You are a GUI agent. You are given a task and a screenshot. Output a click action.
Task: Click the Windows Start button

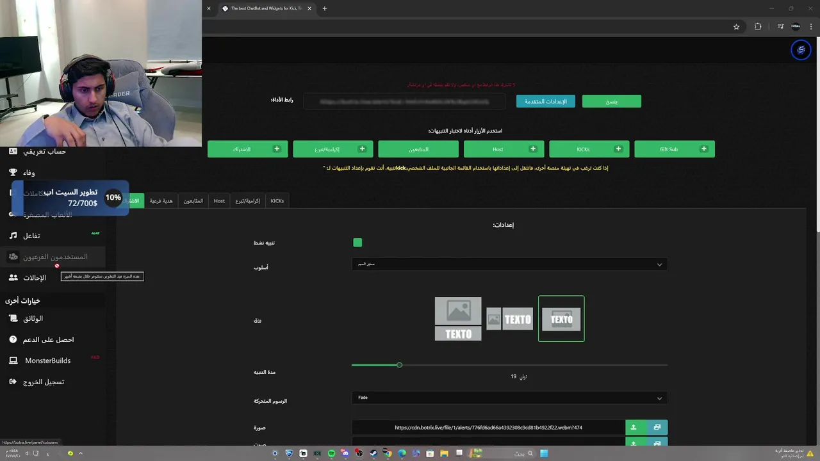coord(544,453)
